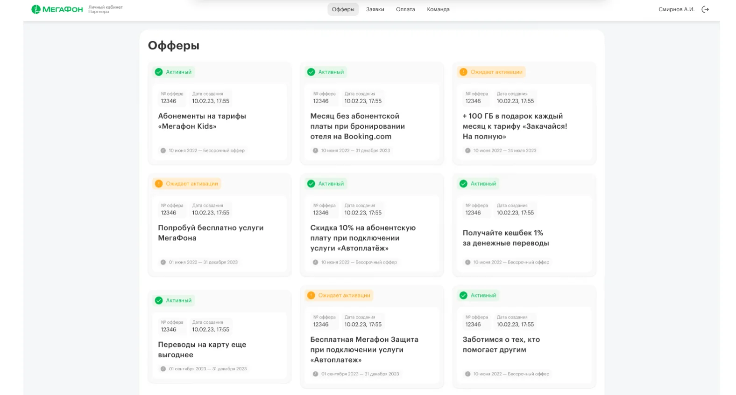
Task: Open offer Абонементы на тарифы «Мегафон Kids»
Action: click(x=202, y=121)
